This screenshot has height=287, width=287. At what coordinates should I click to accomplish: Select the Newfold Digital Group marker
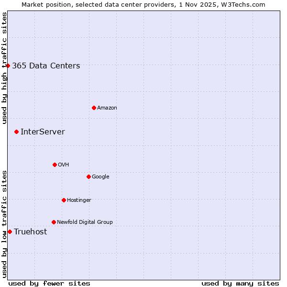pyautogui.click(x=54, y=222)
